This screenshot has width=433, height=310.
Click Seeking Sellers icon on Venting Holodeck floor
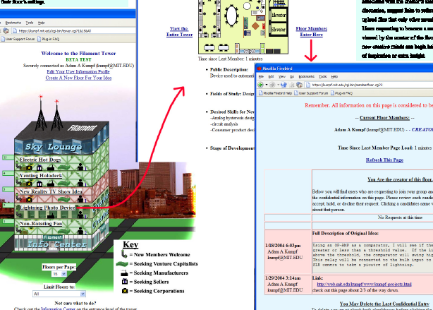pyautogui.click(x=39, y=184)
